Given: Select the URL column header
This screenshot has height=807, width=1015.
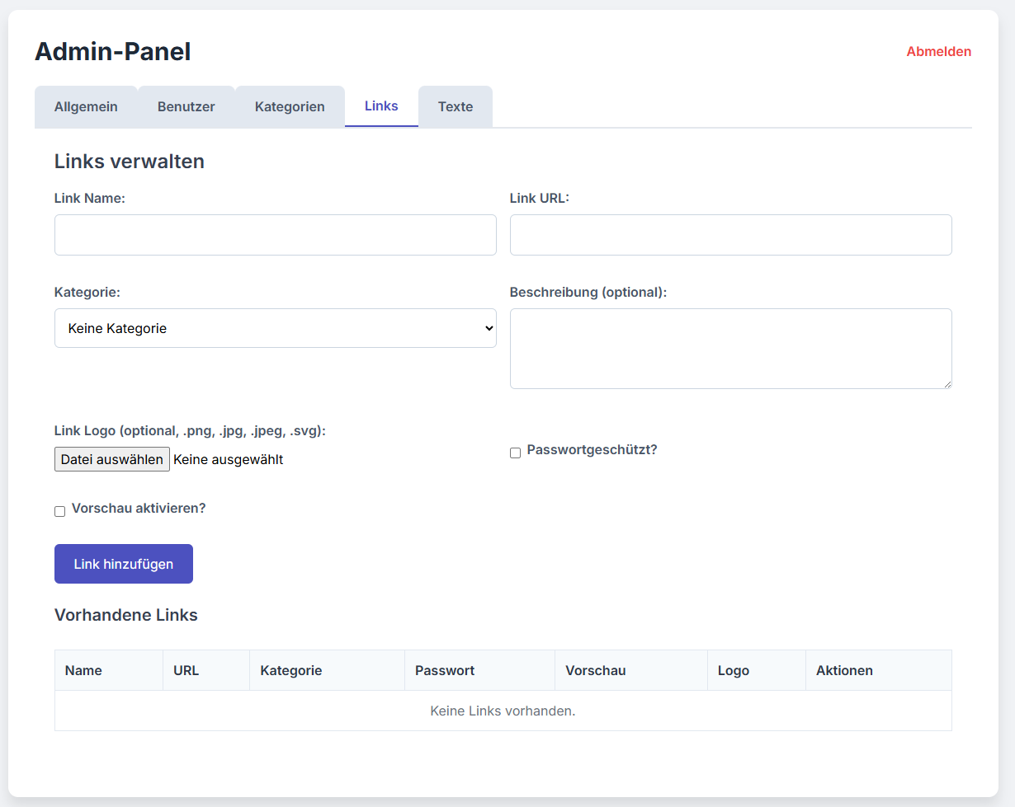Looking at the screenshot, I should pos(185,670).
